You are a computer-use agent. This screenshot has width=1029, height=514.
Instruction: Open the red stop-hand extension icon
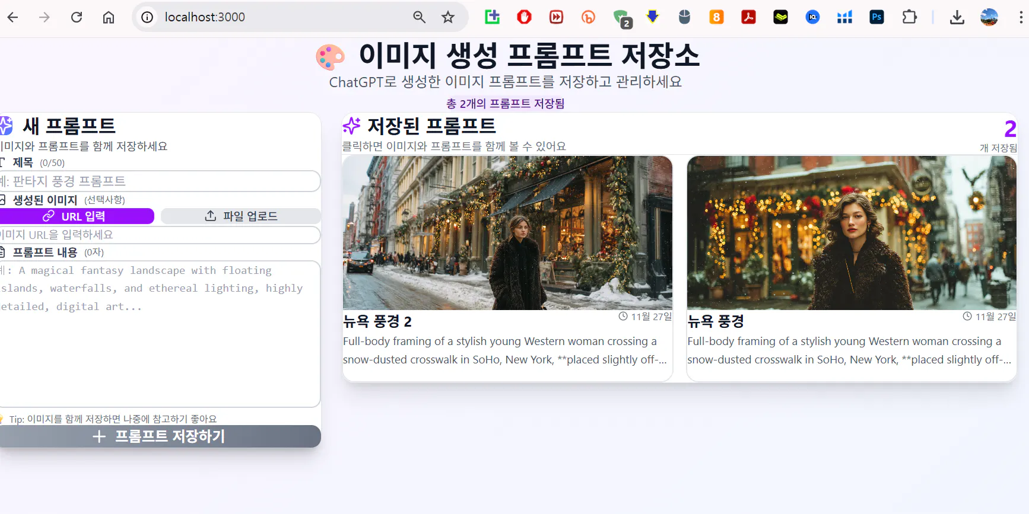pyautogui.click(x=524, y=17)
